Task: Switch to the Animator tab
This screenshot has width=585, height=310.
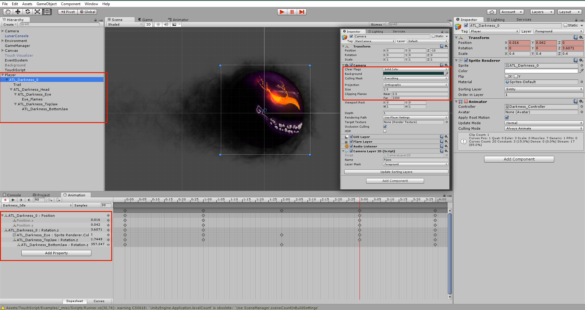Action: click(179, 20)
